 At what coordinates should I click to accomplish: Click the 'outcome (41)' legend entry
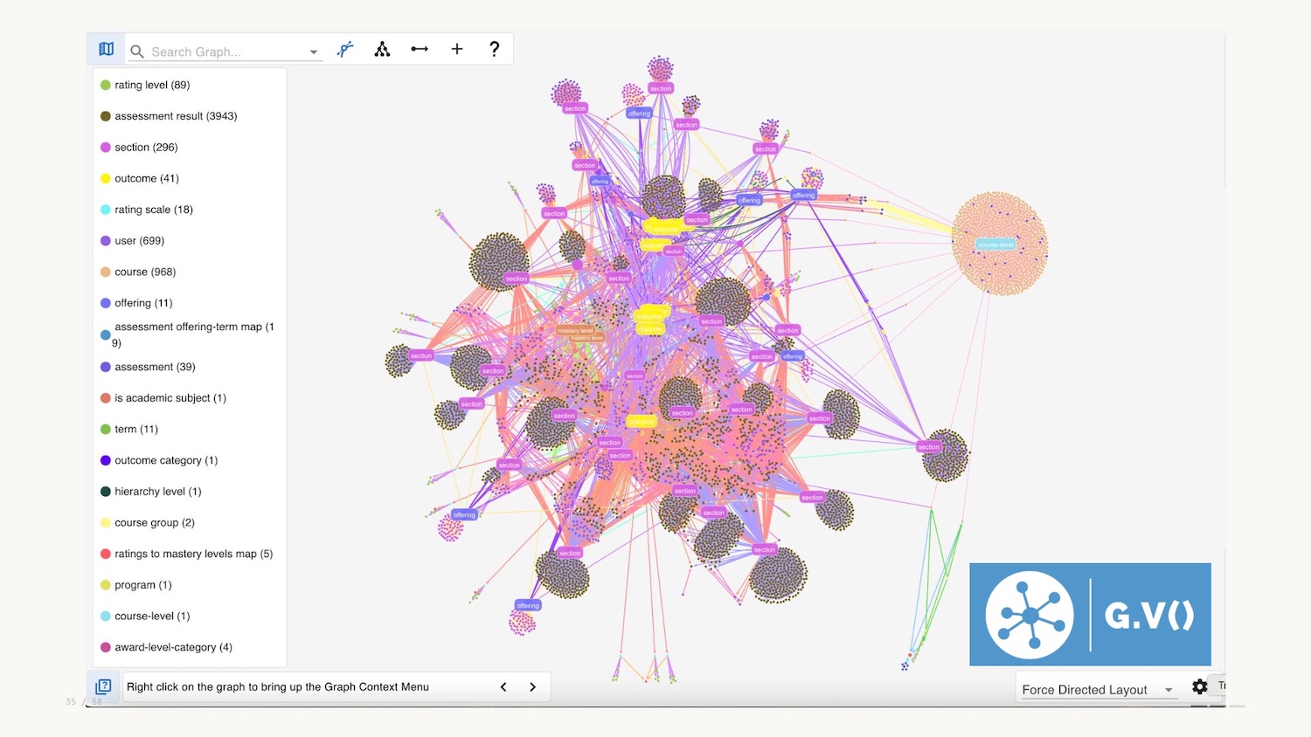click(x=147, y=178)
